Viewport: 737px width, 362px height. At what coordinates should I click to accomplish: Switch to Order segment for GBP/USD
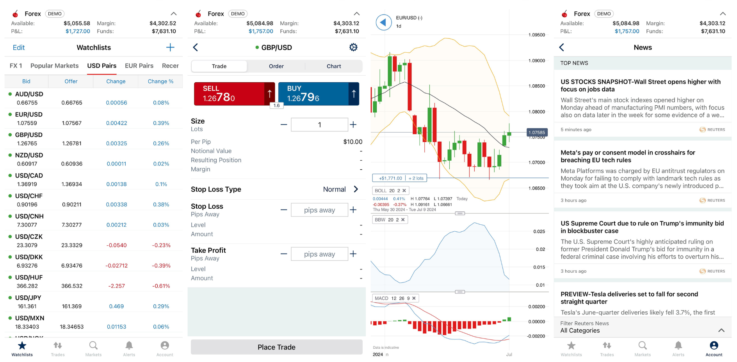pyautogui.click(x=276, y=66)
